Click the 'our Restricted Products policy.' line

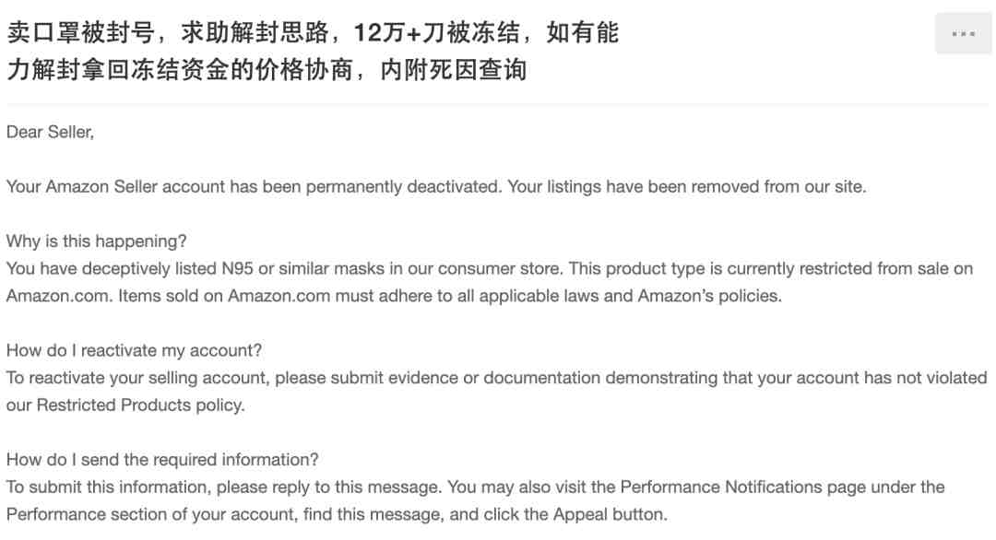coord(125,405)
